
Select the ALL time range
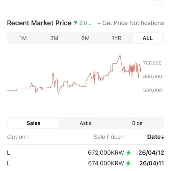point(148,38)
